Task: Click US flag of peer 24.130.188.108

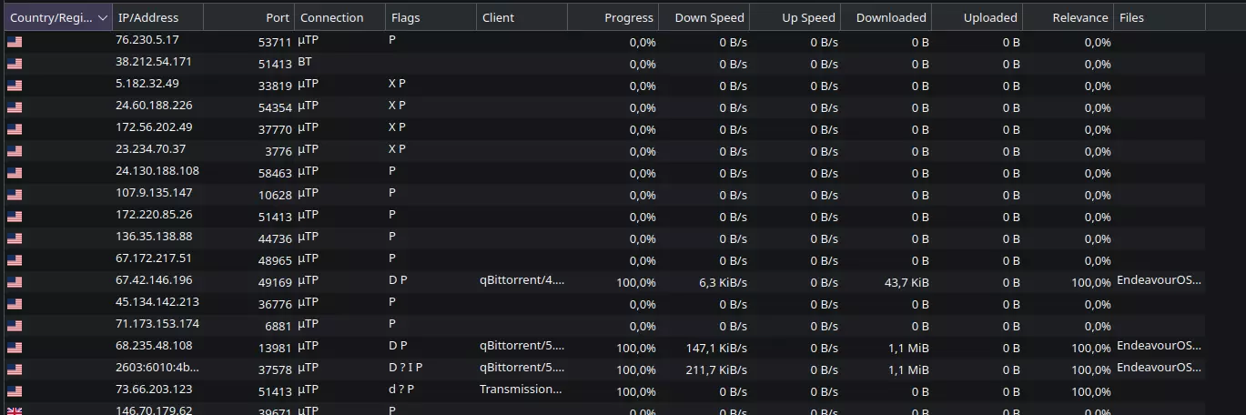Action: (15, 173)
